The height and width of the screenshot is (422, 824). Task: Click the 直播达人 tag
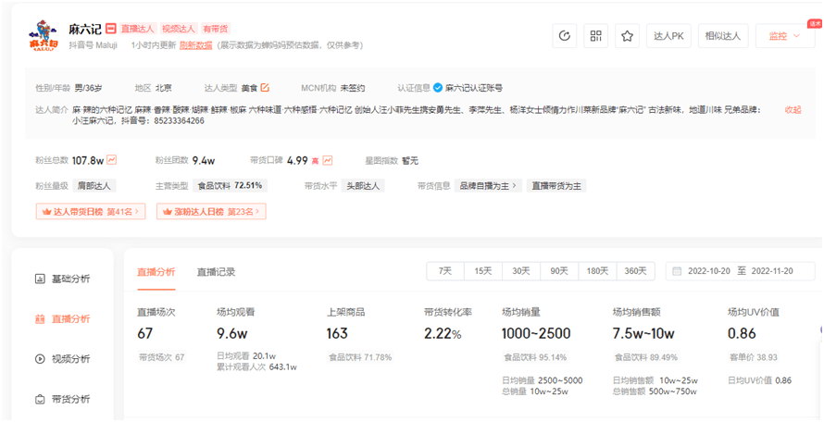[x=137, y=29]
